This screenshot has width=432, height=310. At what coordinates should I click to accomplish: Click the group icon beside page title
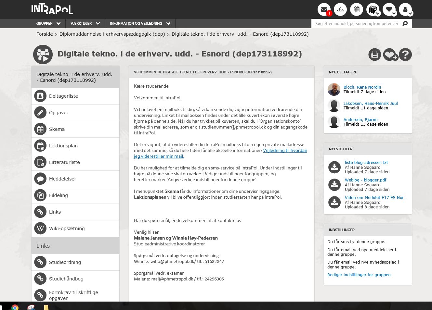(x=43, y=55)
